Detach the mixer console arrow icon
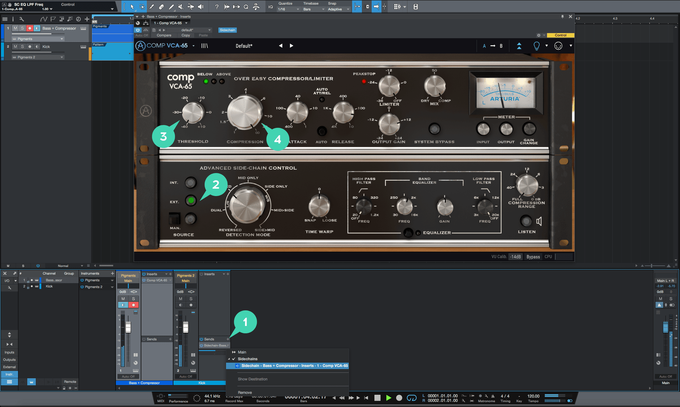The width and height of the screenshot is (680, 407). click(x=15, y=273)
